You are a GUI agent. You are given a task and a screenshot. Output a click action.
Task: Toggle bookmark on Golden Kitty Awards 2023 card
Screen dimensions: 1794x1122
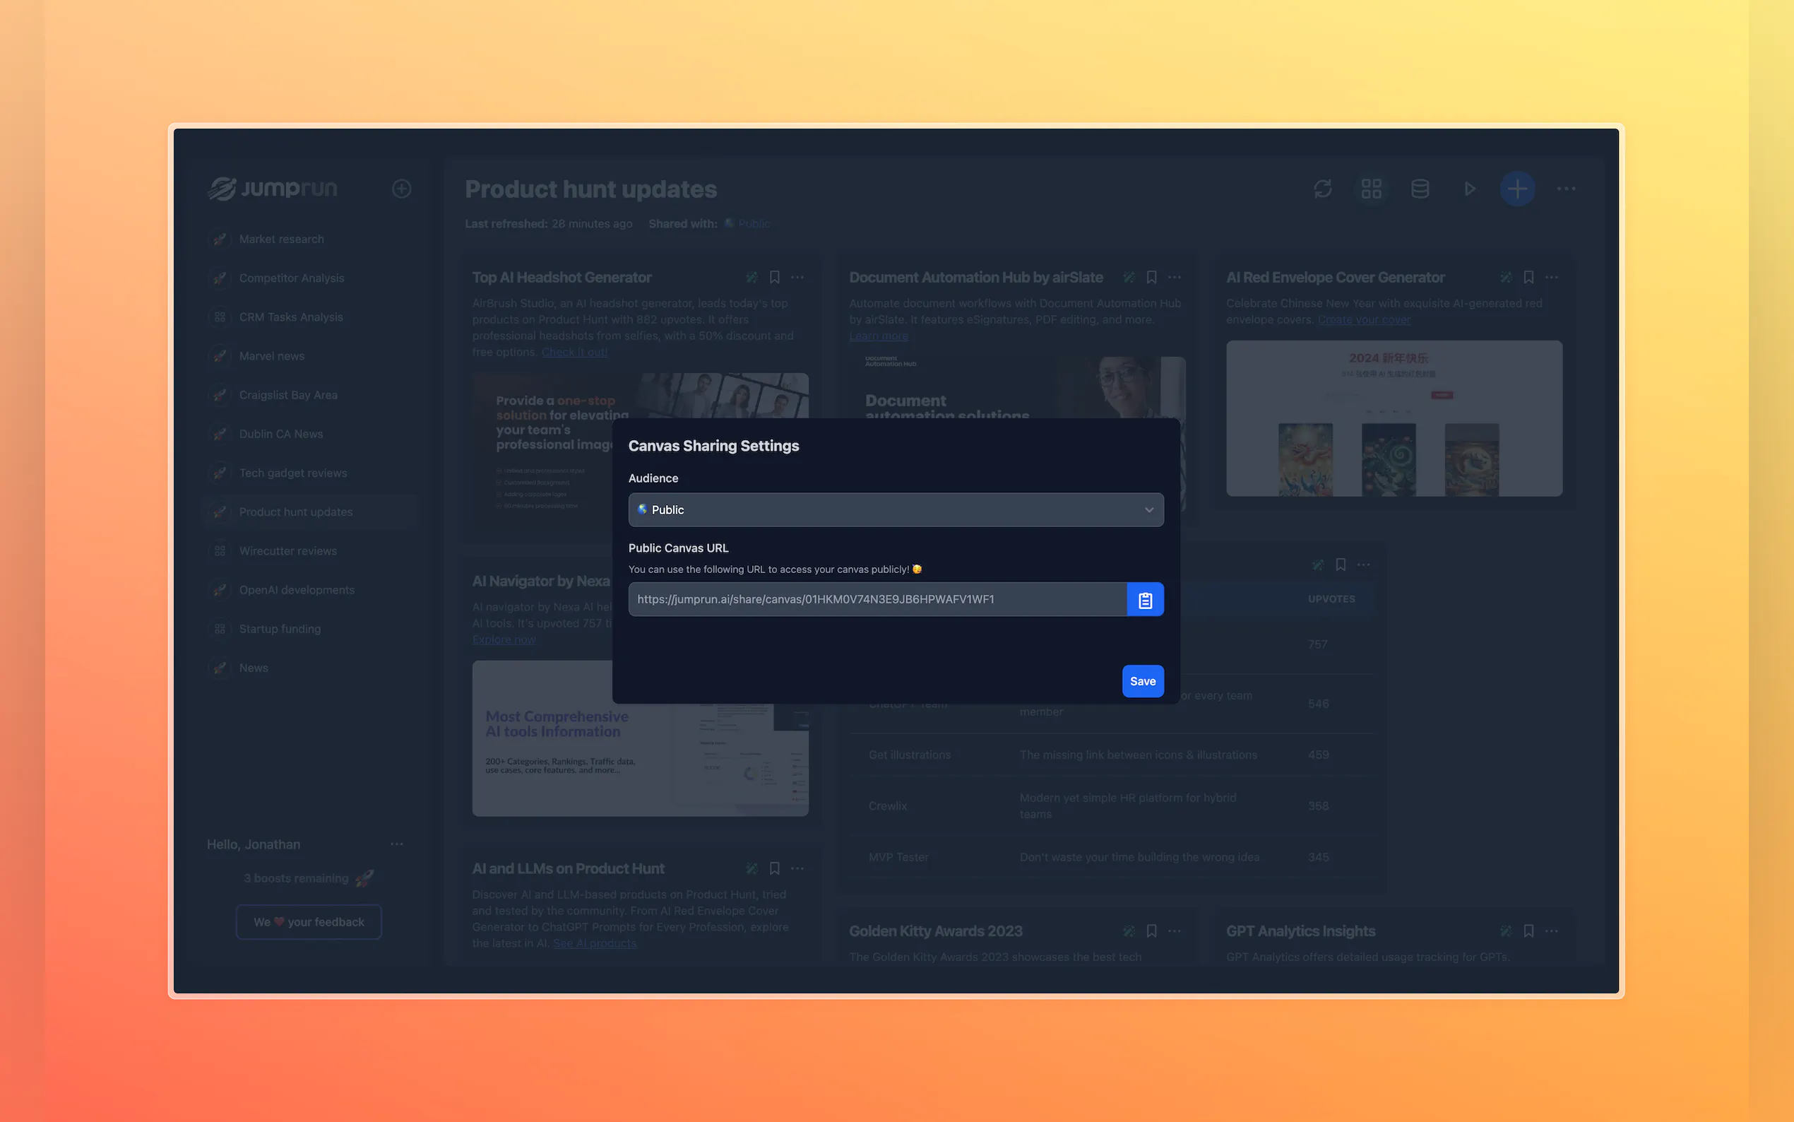[x=1151, y=931]
